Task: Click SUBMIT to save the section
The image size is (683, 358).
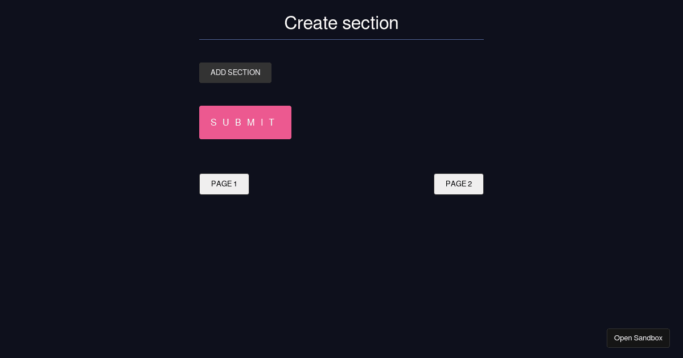Action: click(x=245, y=122)
